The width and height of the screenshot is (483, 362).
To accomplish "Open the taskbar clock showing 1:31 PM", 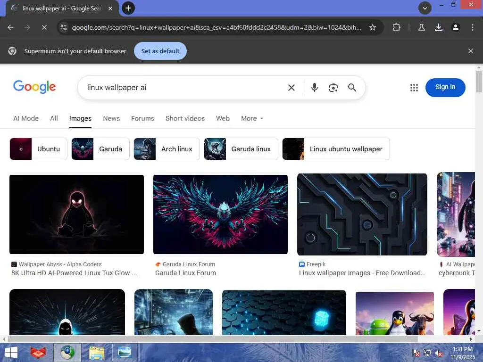I will [463, 353].
